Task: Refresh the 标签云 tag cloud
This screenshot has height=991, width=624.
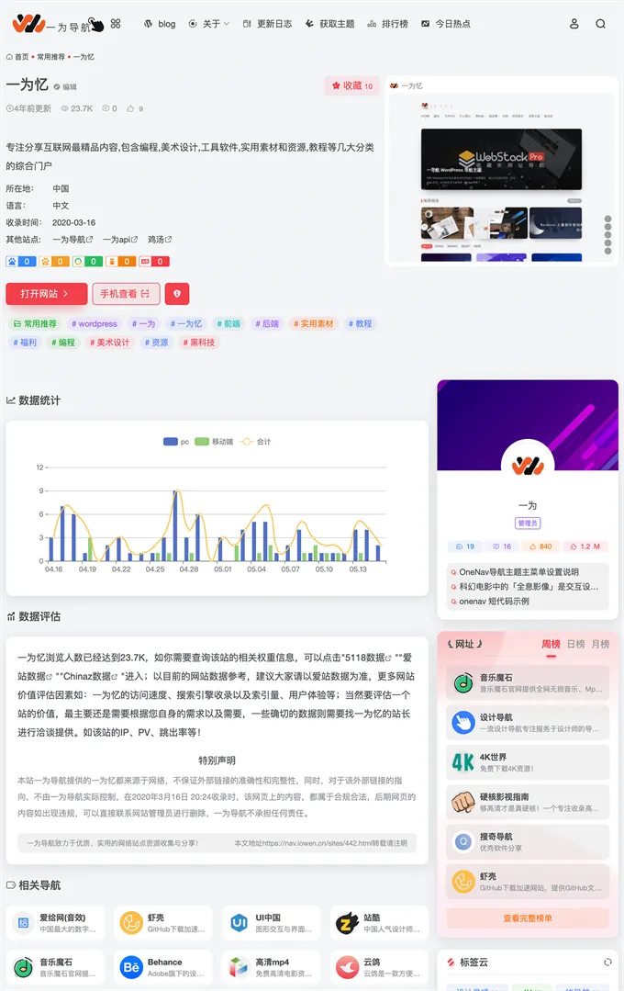Action: pos(607,962)
